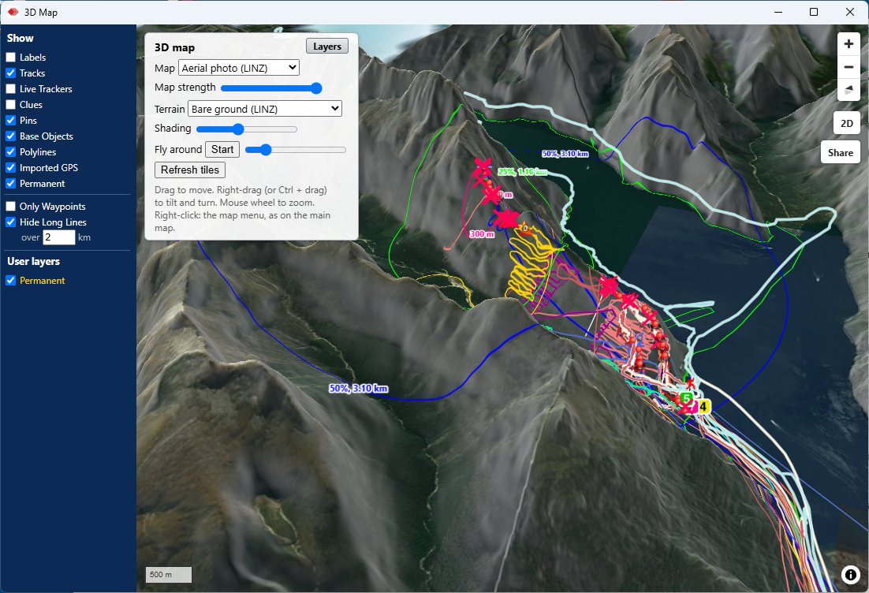
Task: Click the yellow marker numbered 4
Action: [x=703, y=407]
